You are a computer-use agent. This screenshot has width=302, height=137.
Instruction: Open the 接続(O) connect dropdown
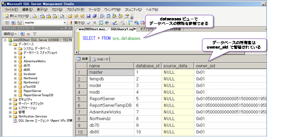(x=10, y=34)
